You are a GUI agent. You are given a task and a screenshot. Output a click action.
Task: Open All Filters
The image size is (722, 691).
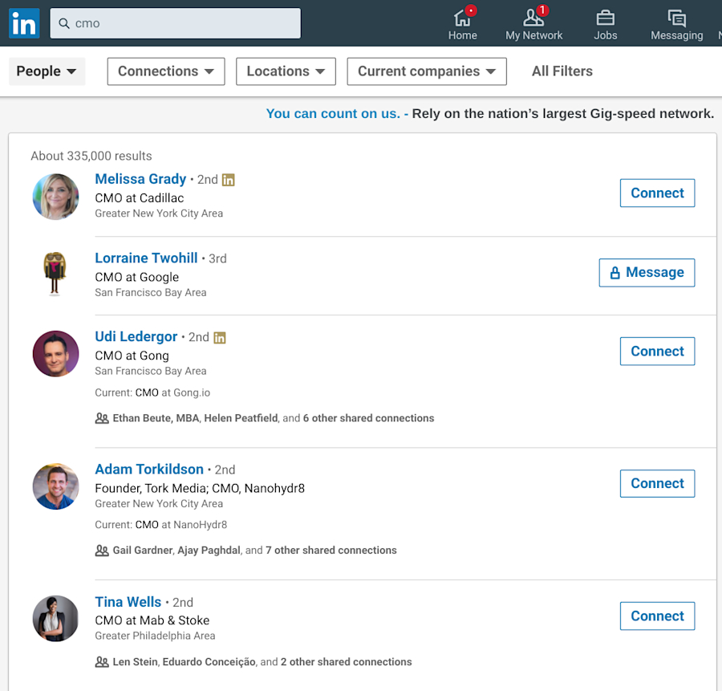point(562,71)
